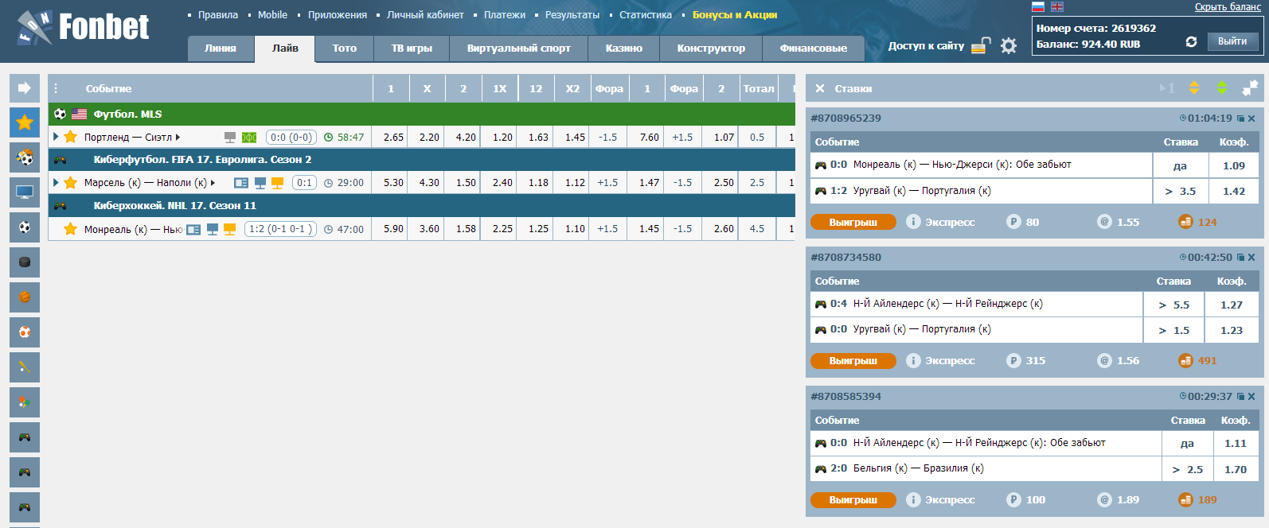Viewport: 1269px width, 528px height.
Task: Toggle favorite star for Марсель (к) — Наполи (к)
Action: click(71, 183)
